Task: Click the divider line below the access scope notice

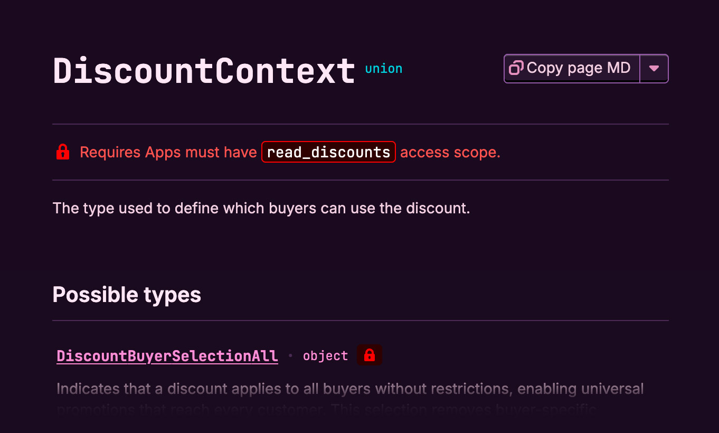Action: click(361, 180)
